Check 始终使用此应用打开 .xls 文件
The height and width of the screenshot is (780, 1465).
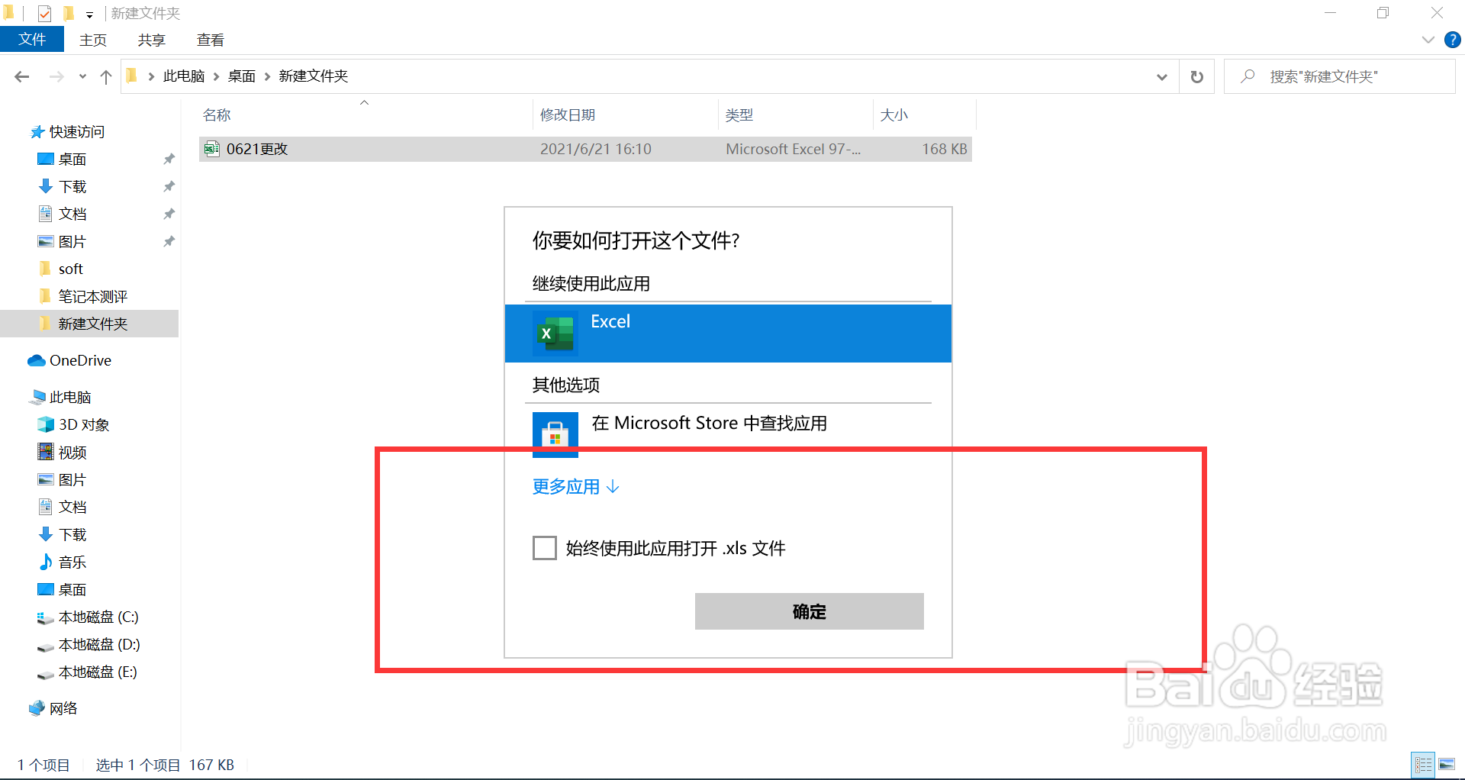coord(544,547)
